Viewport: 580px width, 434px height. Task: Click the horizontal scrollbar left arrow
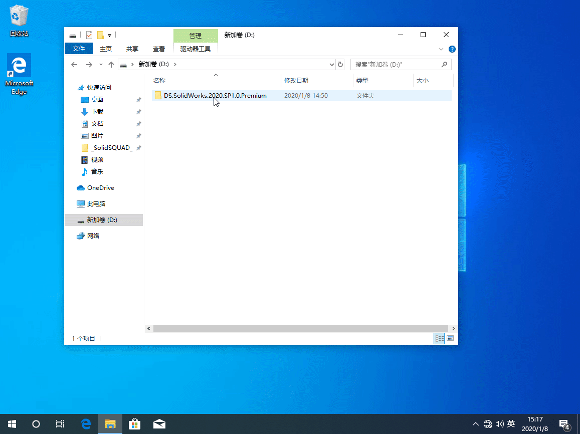(x=149, y=328)
